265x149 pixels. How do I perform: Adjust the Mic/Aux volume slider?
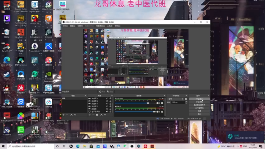(135, 103)
